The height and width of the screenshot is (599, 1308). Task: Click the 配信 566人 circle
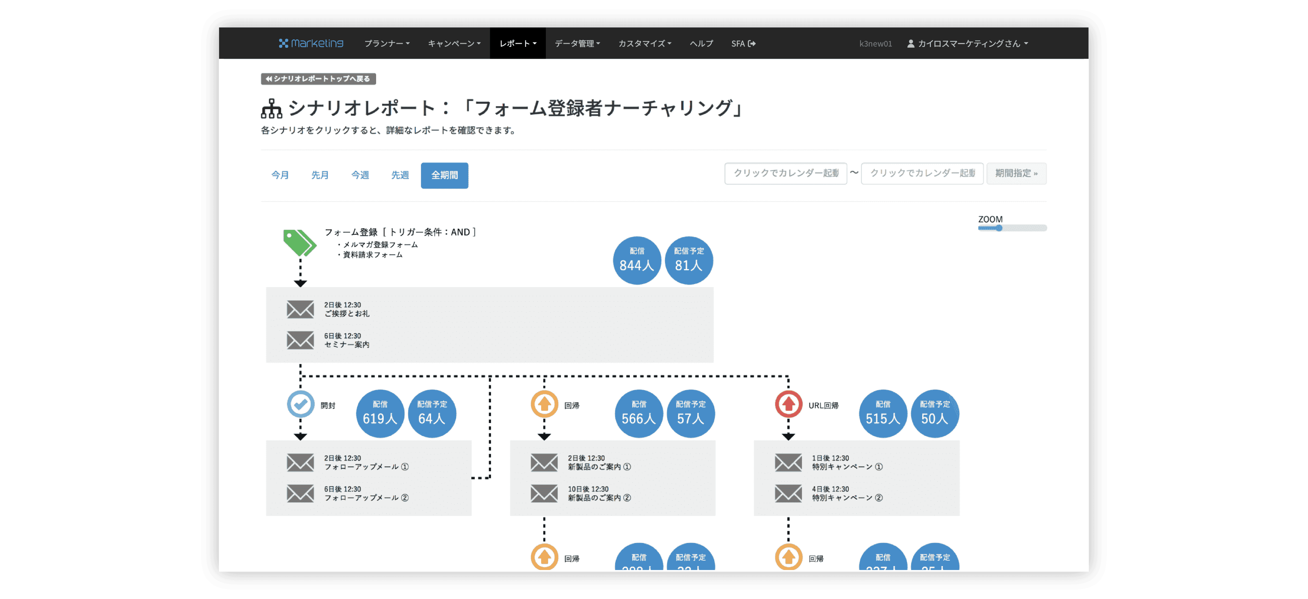tap(639, 413)
